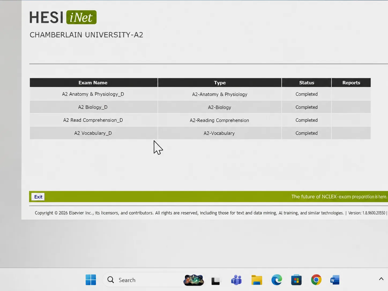
Task: Select the A2 Biology_D exam name
Action: 93,107
